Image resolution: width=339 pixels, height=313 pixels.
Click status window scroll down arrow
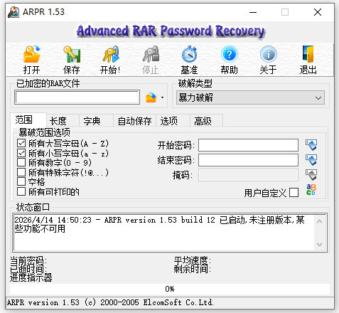click(319, 244)
